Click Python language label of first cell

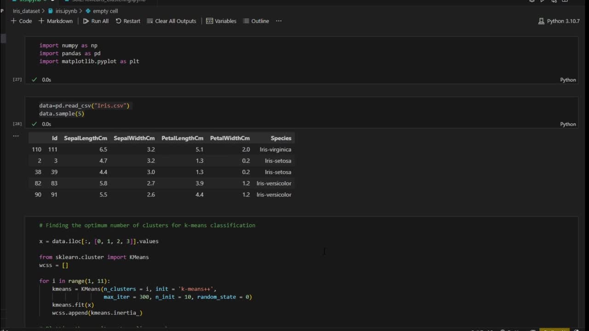click(x=568, y=80)
